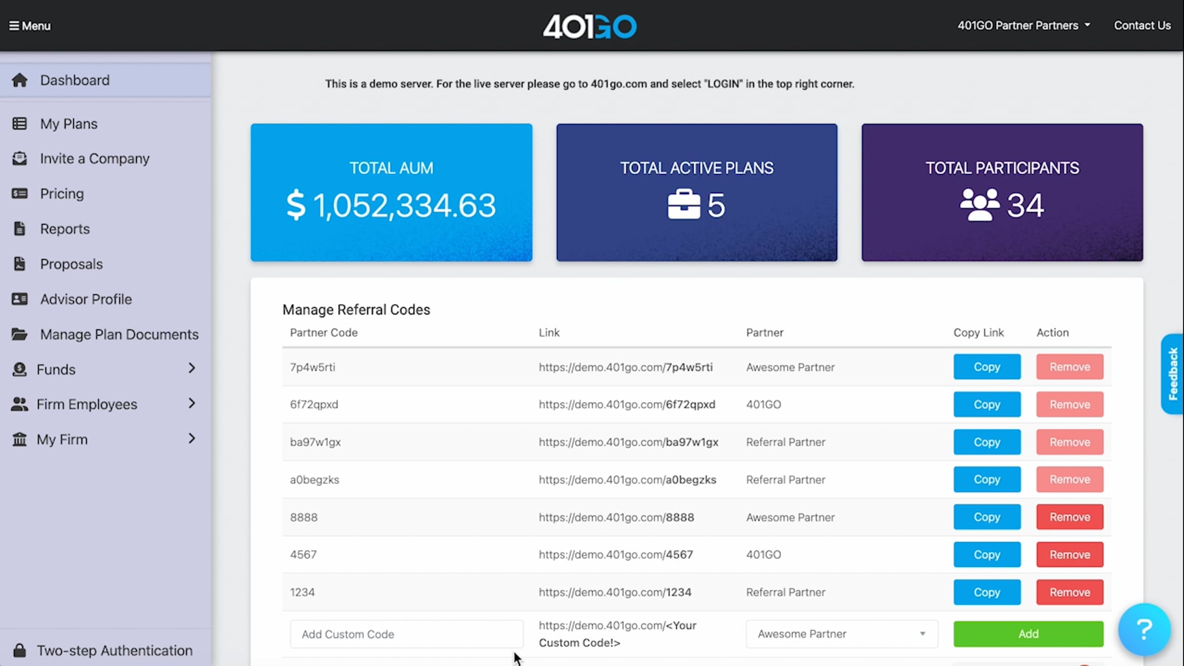Open the blue question mark help bubble
Viewport: 1184px width, 666px height.
coord(1144,629)
